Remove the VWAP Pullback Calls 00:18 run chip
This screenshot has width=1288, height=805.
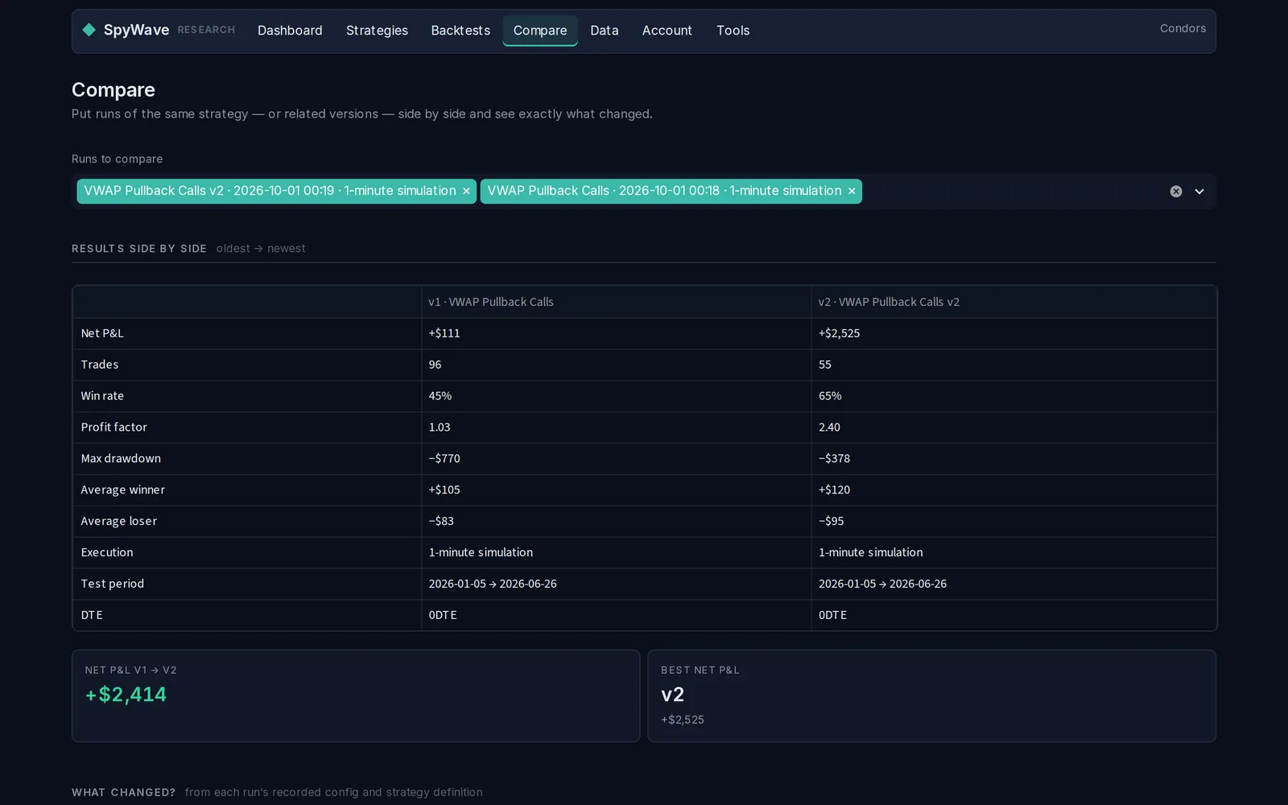click(852, 192)
